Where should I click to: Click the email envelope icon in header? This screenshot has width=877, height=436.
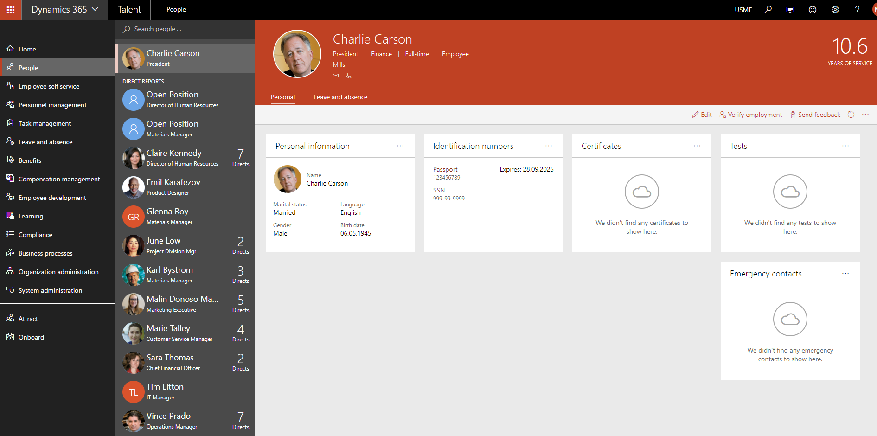click(x=336, y=76)
